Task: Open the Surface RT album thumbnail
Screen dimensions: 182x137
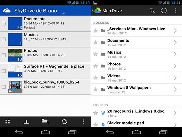Action: [15, 71]
